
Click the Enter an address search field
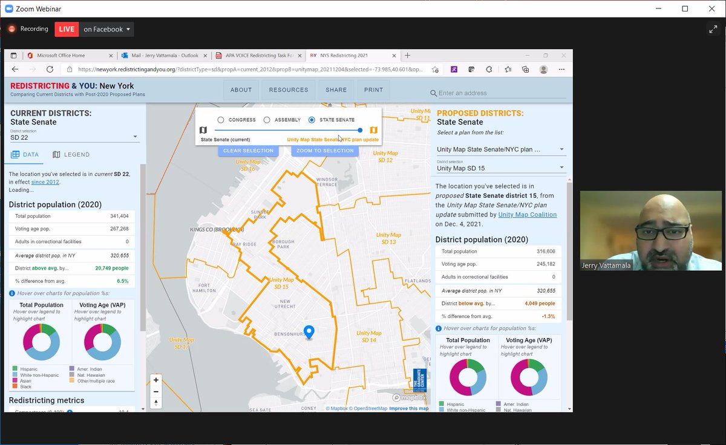[x=502, y=93]
